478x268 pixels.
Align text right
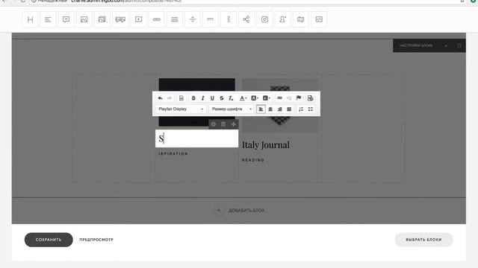click(x=280, y=109)
